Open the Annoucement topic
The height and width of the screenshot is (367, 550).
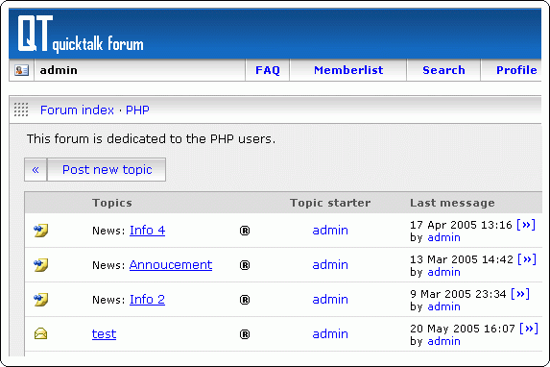[x=171, y=265]
